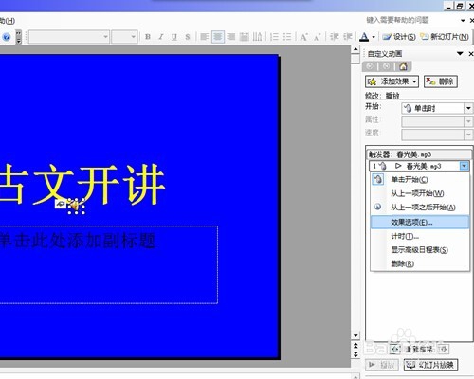Open the help search box dropdown arrow
This screenshot has height=379, width=474.
[463, 21]
